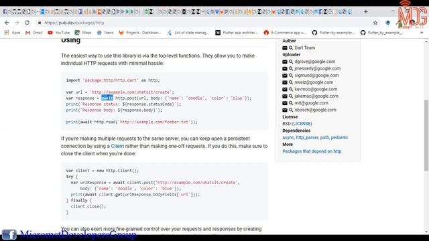Open the path dependency link
The image size is (429, 241).
324,137
